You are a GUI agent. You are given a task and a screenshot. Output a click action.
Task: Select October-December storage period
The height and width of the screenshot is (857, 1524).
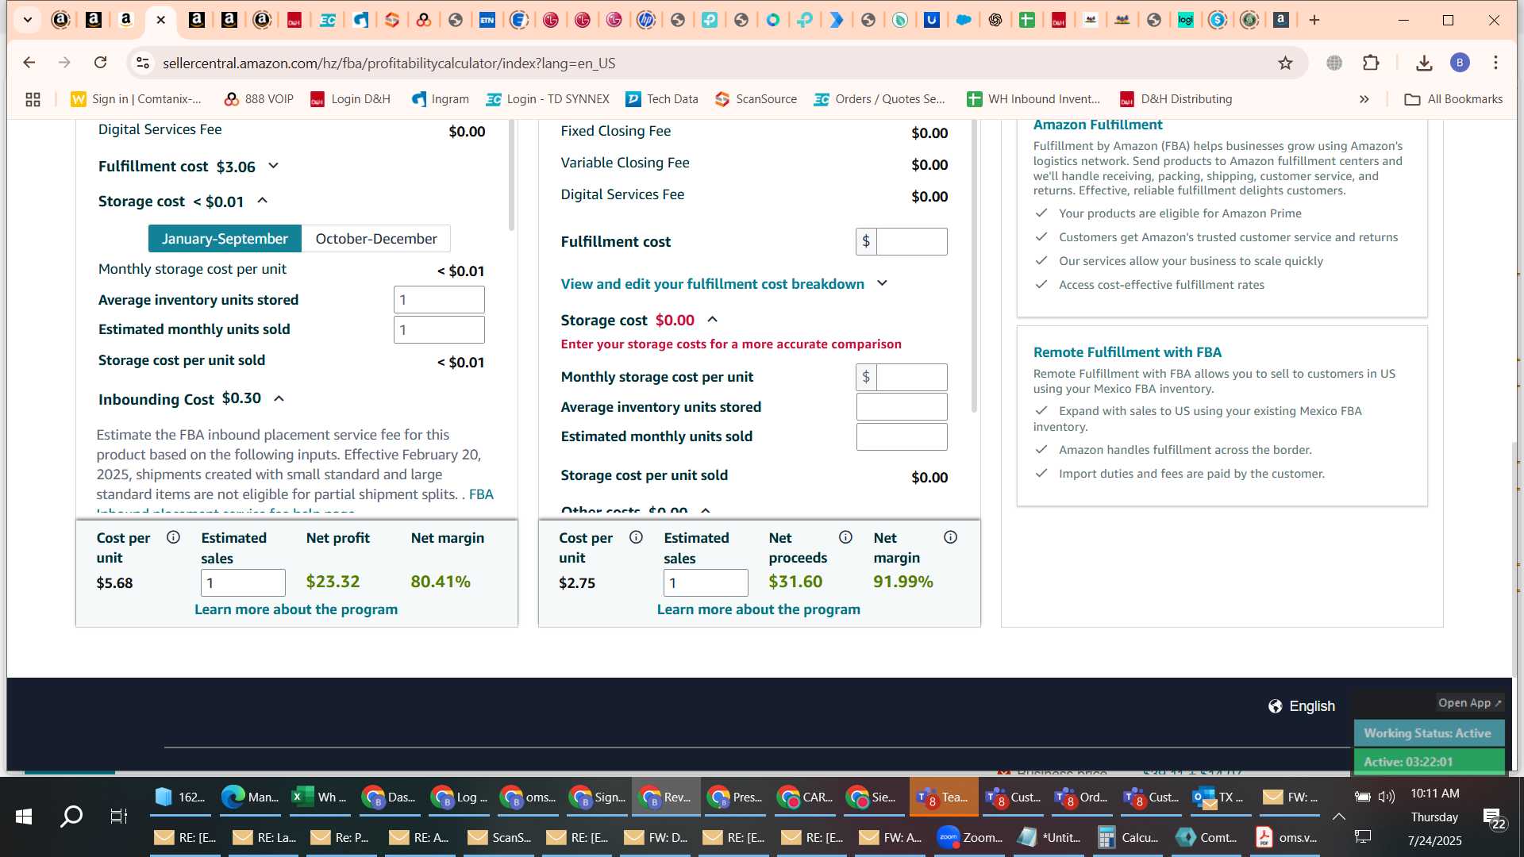click(x=376, y=239)
